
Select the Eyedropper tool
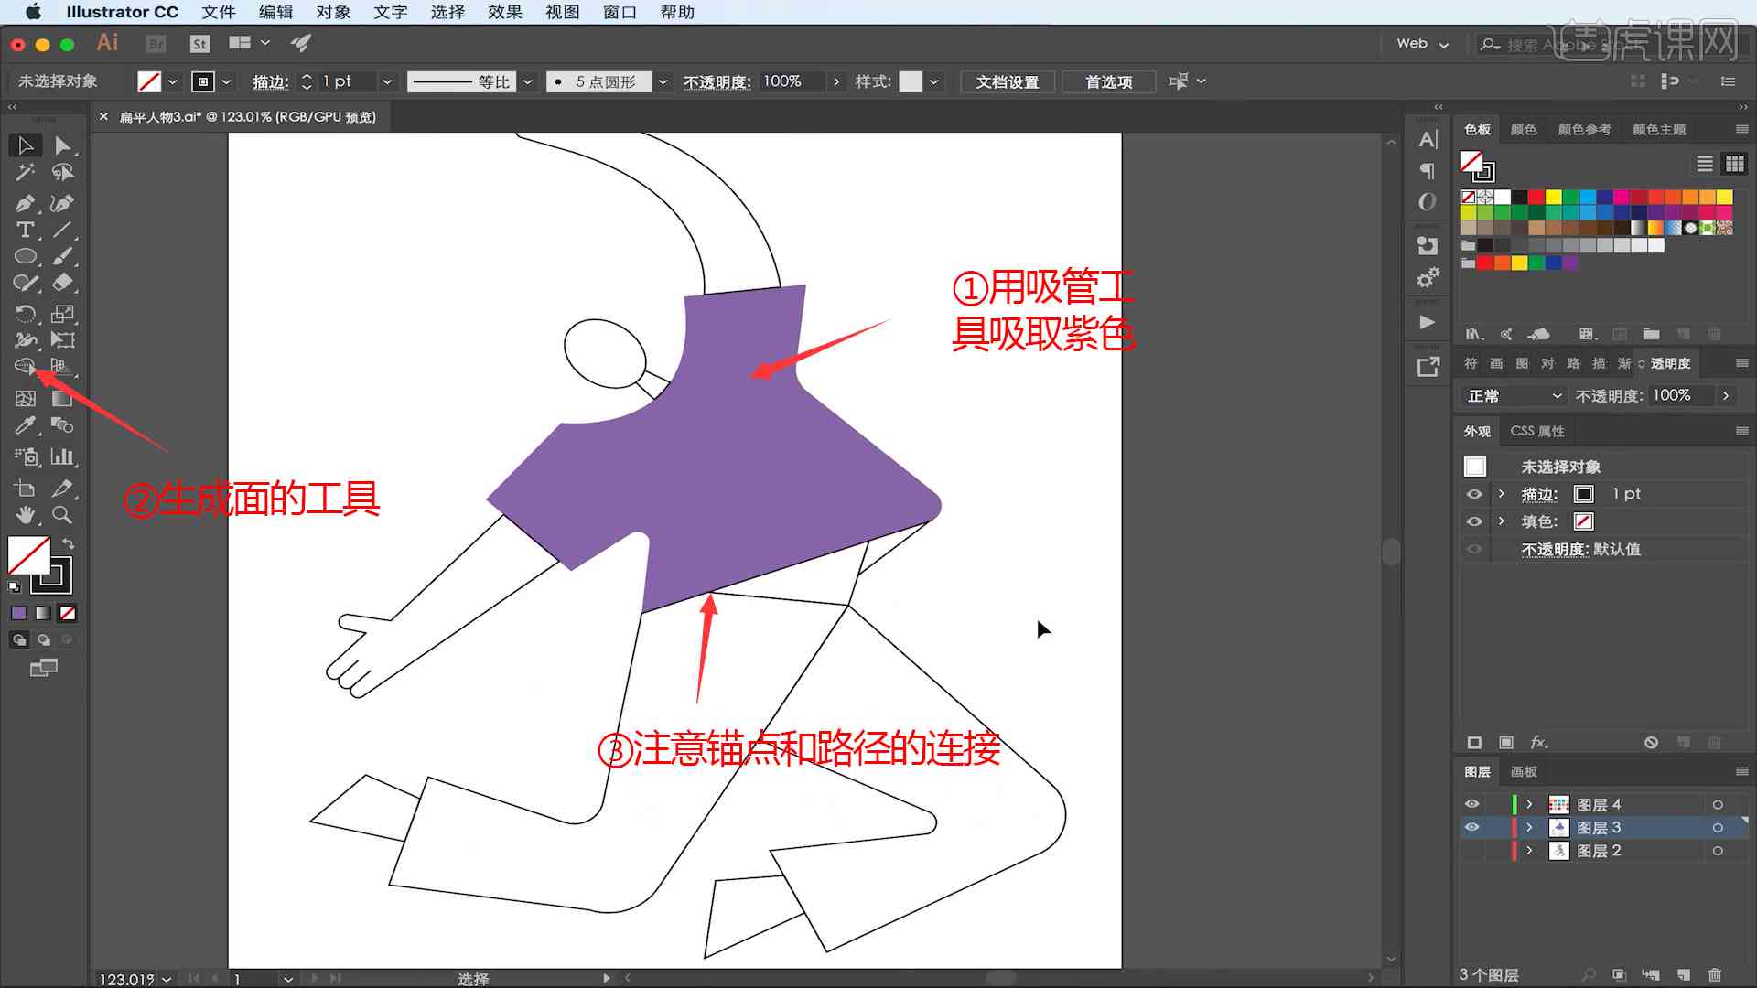point(24,427)
